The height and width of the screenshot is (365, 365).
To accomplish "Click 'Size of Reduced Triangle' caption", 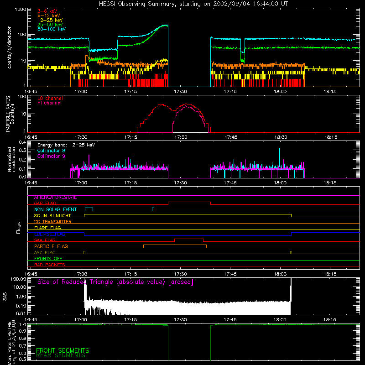I will pyautogui.click(x=115, y=282).
